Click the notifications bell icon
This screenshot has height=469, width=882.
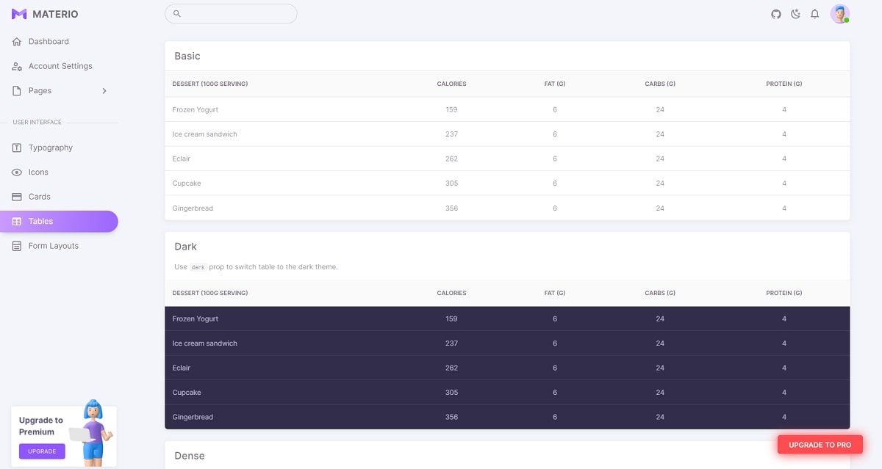click(814, 13)
